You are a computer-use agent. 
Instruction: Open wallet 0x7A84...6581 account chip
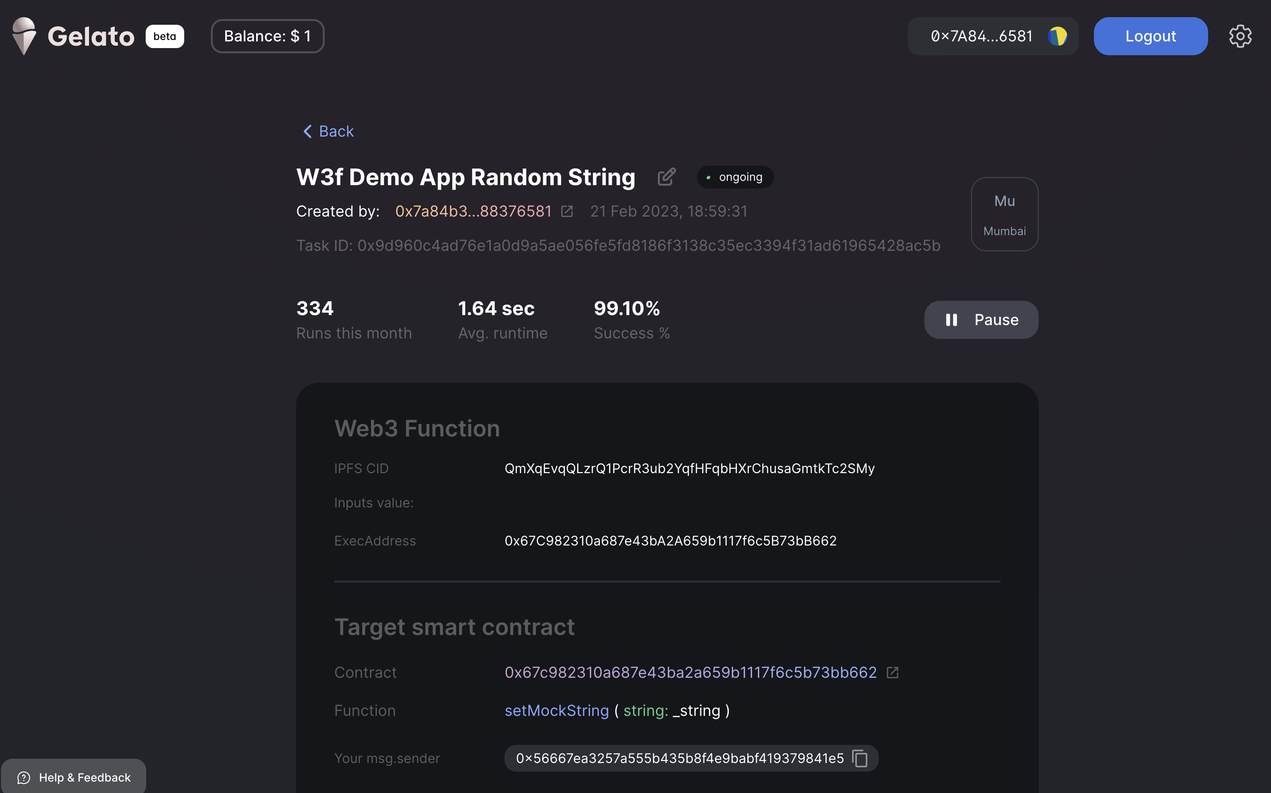(981, 36)
